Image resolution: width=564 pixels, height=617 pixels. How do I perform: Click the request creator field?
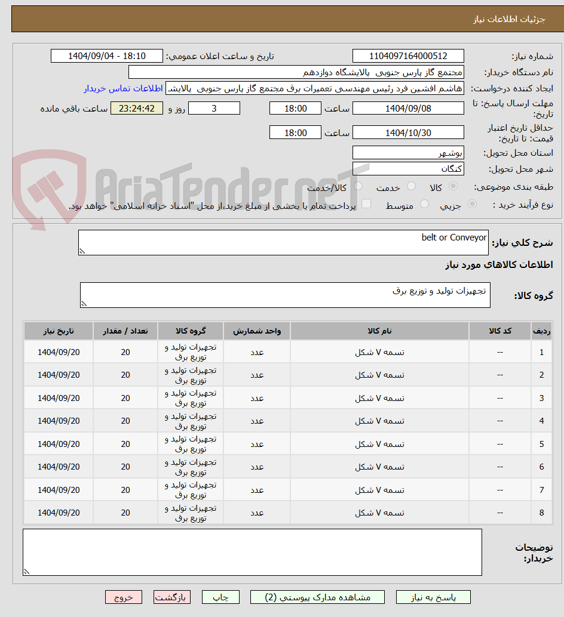(315, 88)
